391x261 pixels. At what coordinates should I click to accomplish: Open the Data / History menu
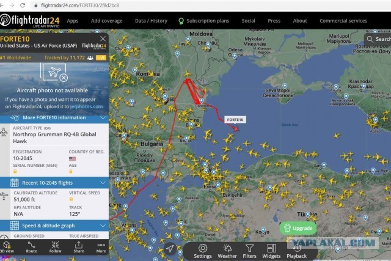pos(151,21)
